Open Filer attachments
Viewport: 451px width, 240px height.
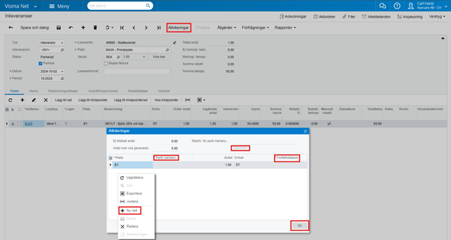[349, 16]
